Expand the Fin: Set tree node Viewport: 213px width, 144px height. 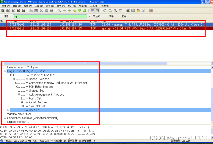tap(8, 110)
